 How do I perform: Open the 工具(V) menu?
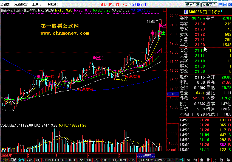coord(37,4)
